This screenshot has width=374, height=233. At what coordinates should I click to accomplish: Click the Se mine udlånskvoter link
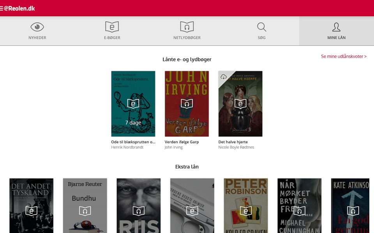[x=344, y=56]
